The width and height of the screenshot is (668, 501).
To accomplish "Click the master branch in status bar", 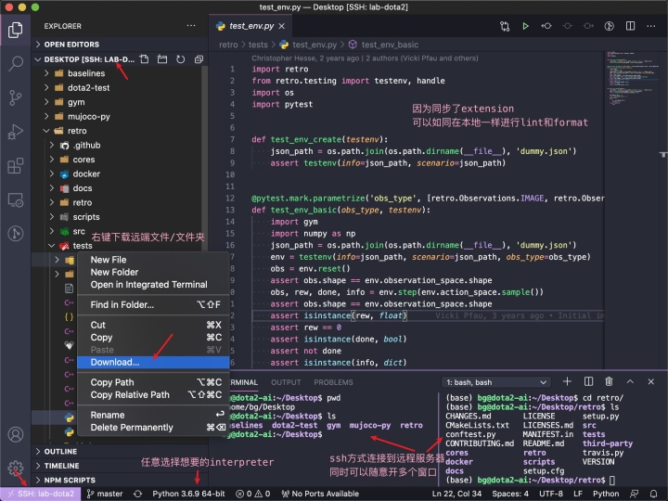I will (x=105, y=494).
